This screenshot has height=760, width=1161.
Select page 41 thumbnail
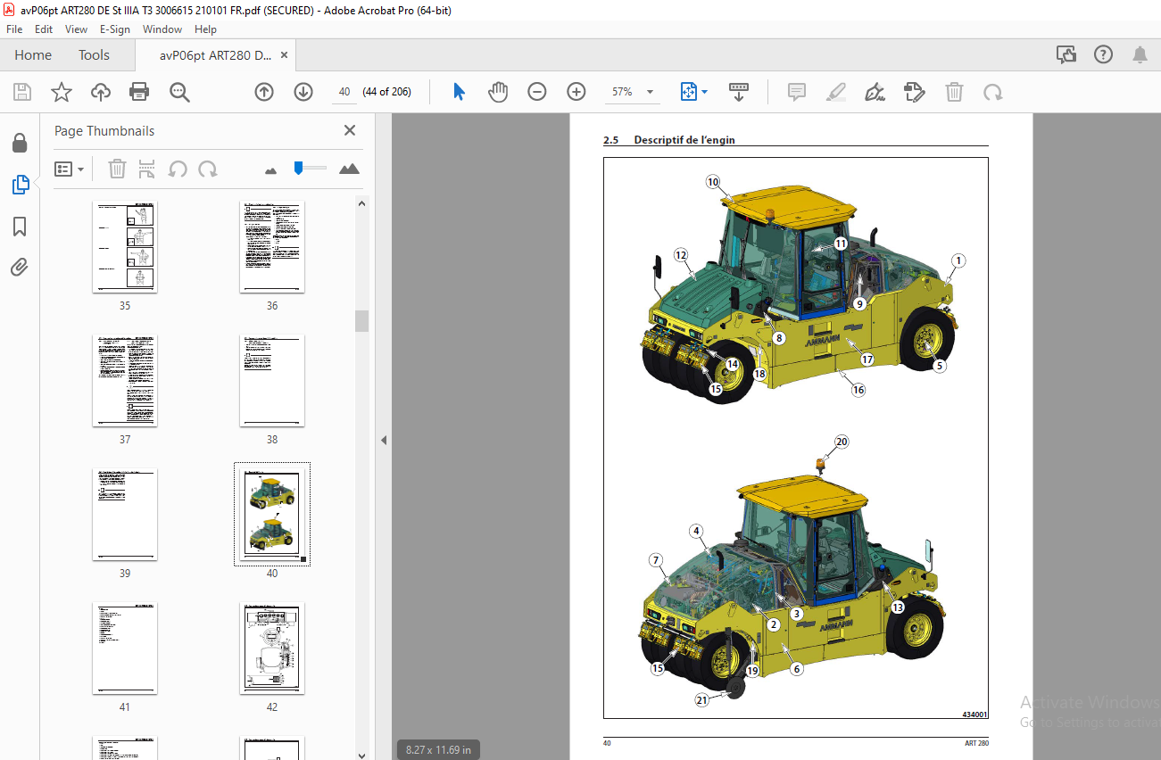125,648
